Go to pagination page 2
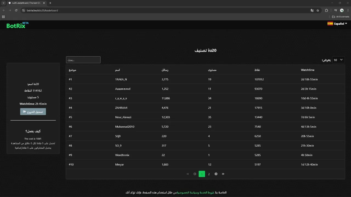This screenshot has width=351, height=197. 209,174
